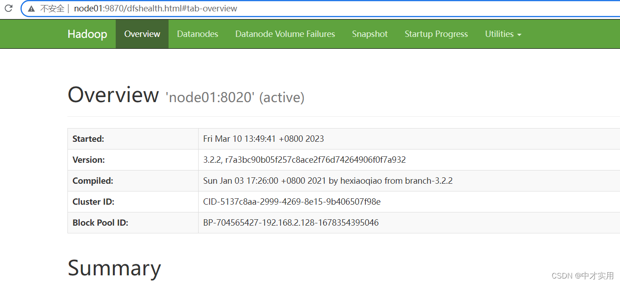This screenshot has height=284, width=620.
Task: Open Datanode Volume Failures tab
Action: (x=285, y=34)
